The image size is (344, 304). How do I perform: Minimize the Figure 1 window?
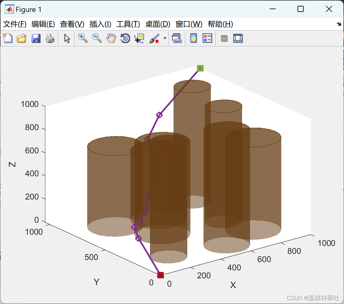[x=273, y=9]
